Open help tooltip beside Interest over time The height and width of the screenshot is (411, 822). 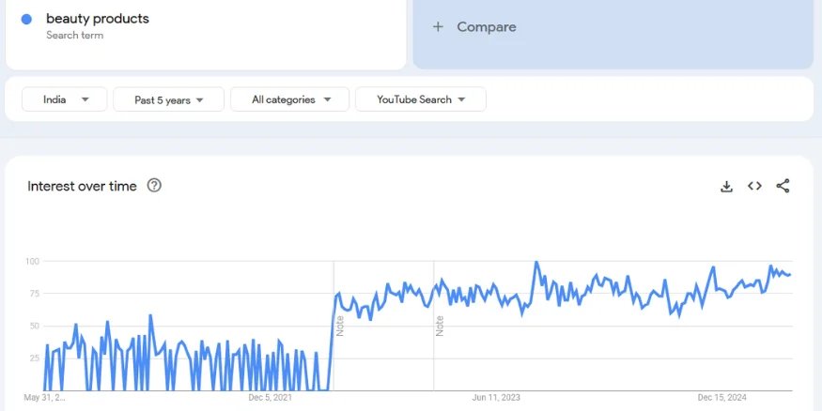[x=155, y=186]
